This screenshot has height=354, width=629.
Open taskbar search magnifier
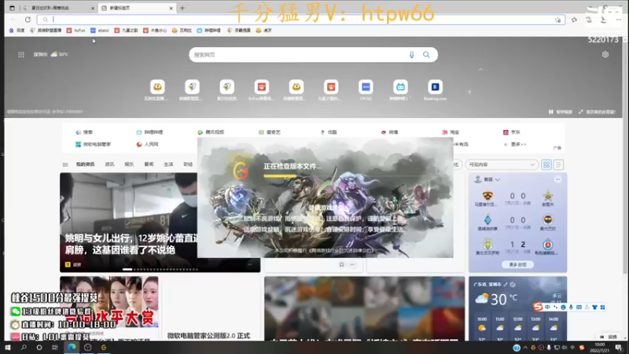click(x=24, y=348)
